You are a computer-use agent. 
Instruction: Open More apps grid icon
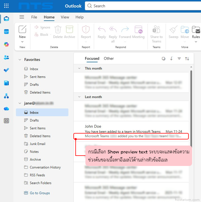[x=6, y=121]
